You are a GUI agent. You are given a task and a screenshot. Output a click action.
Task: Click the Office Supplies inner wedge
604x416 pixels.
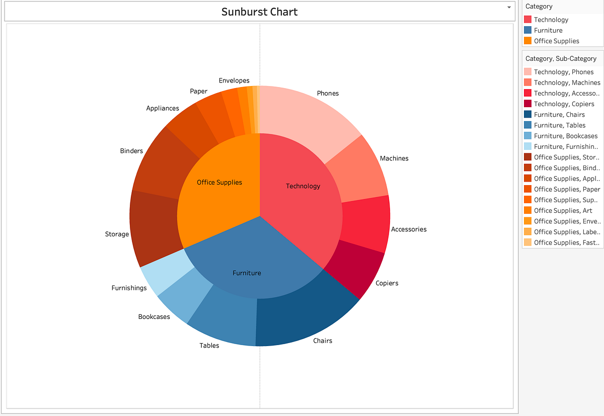[x=219, y=182]
